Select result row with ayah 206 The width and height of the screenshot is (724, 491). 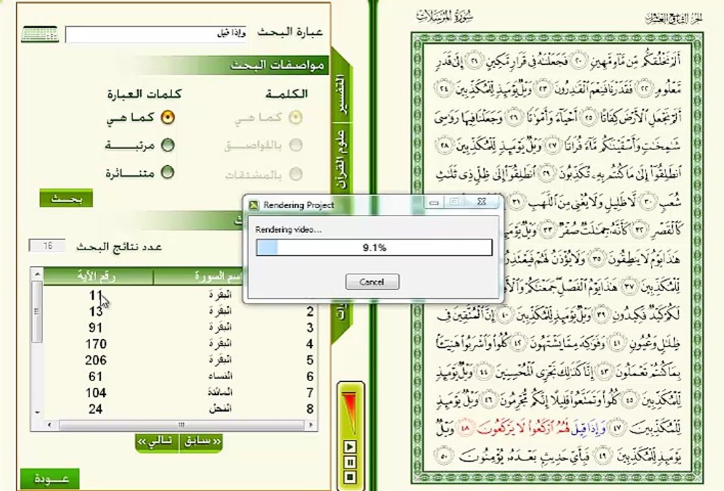(180, 360)
